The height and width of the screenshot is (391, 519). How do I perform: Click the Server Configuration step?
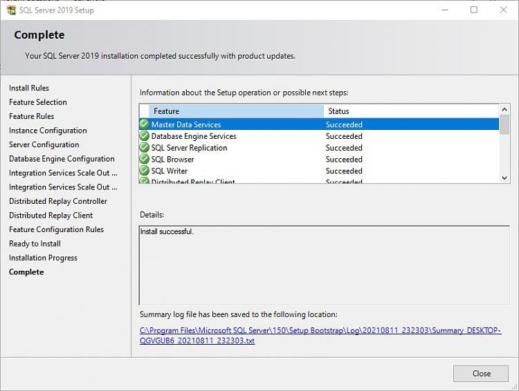[44, 145]
